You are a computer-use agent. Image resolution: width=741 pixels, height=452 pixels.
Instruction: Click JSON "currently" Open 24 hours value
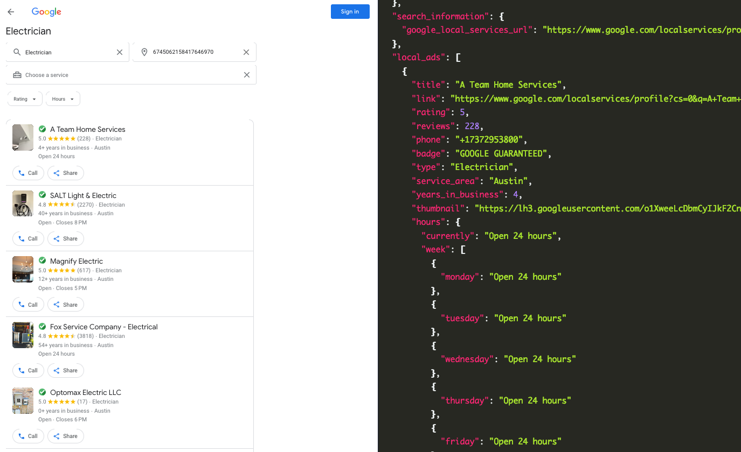pyautogui.click(x=521, y=236)
